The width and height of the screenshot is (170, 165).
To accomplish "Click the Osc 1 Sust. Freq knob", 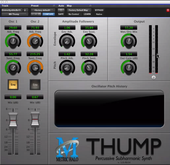I will [x=13, y=68].
